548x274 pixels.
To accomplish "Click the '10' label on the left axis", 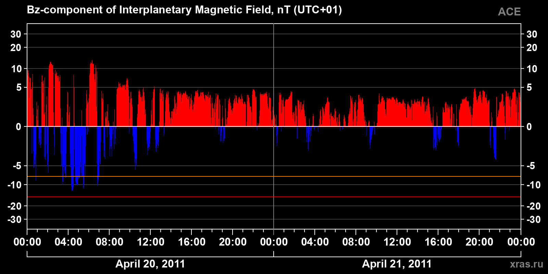I will tap(16, 69).
